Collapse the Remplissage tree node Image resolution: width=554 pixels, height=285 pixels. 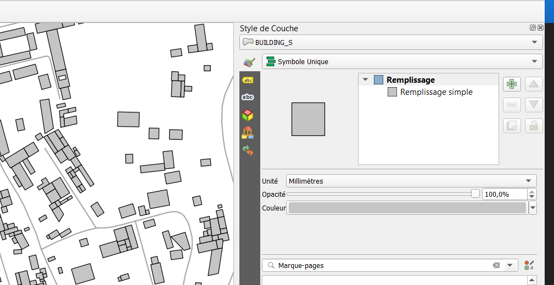(365, 80)
